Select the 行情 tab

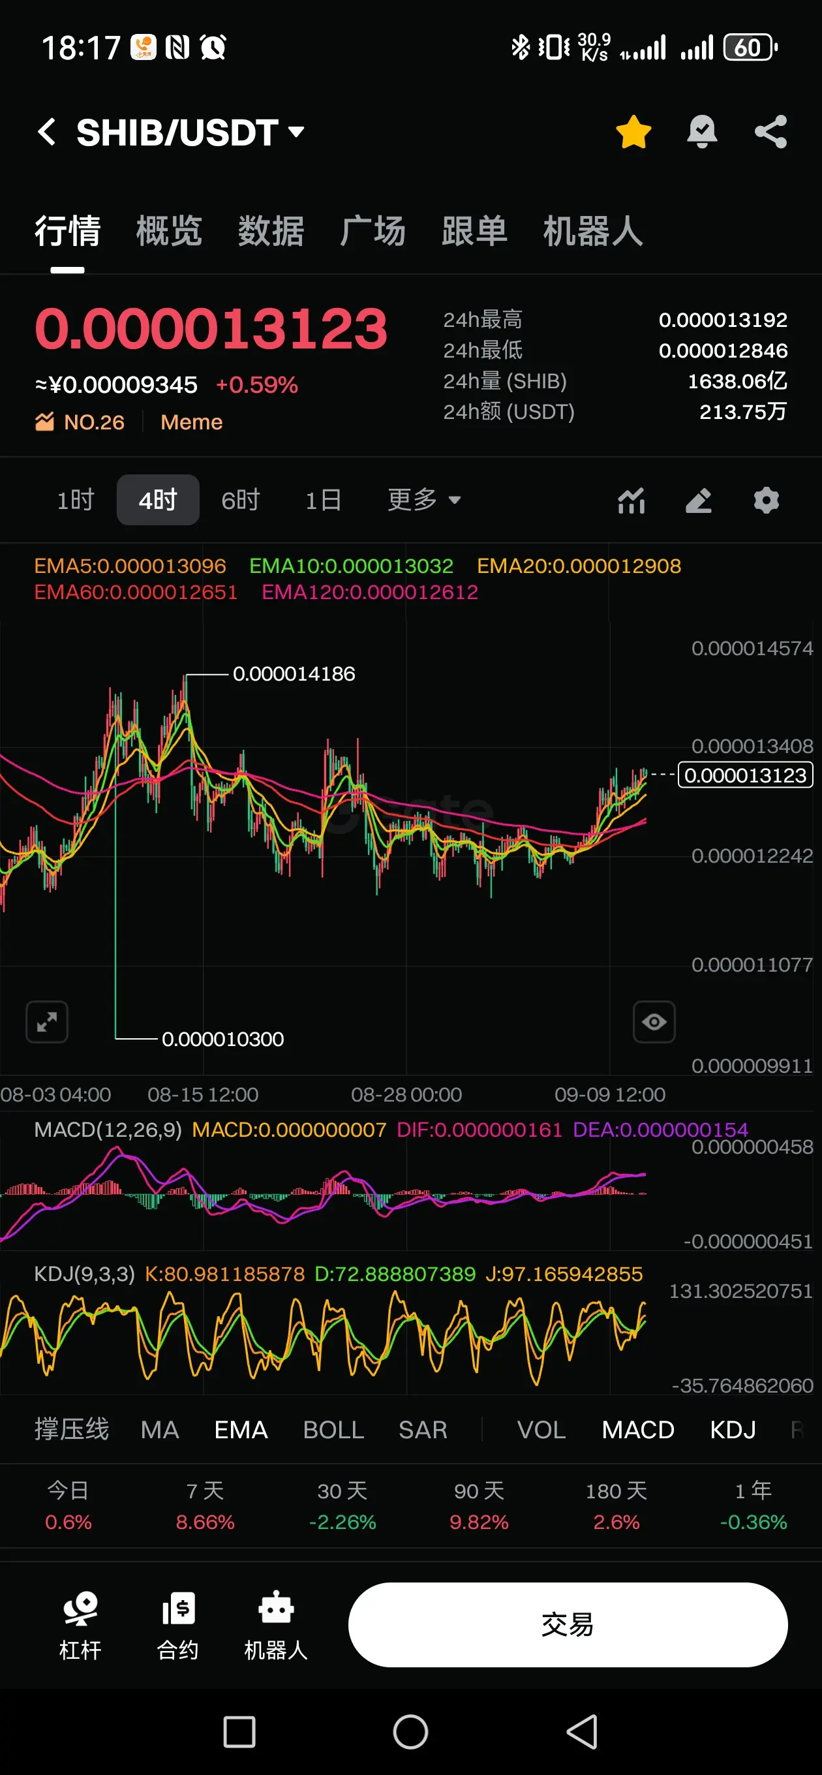[x=68, y=231]
